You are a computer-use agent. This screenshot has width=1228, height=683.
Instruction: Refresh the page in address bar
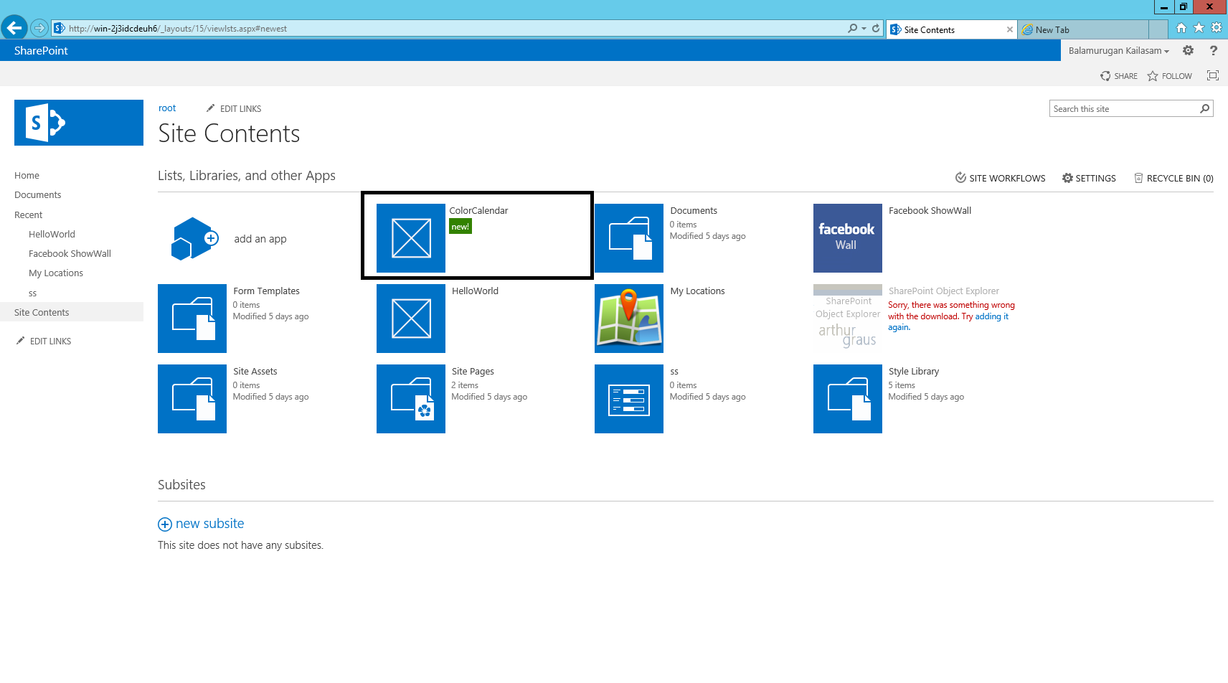pyautogui.click(x=876, y=28)
